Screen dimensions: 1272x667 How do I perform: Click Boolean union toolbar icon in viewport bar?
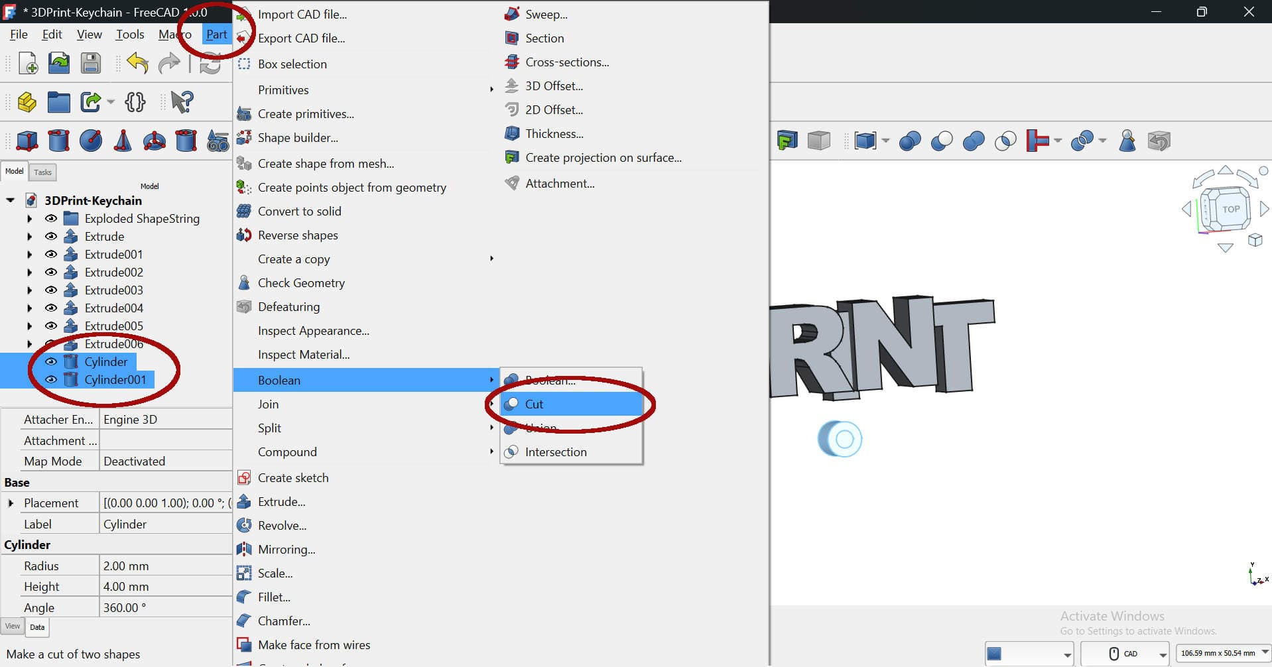(974, 141)
